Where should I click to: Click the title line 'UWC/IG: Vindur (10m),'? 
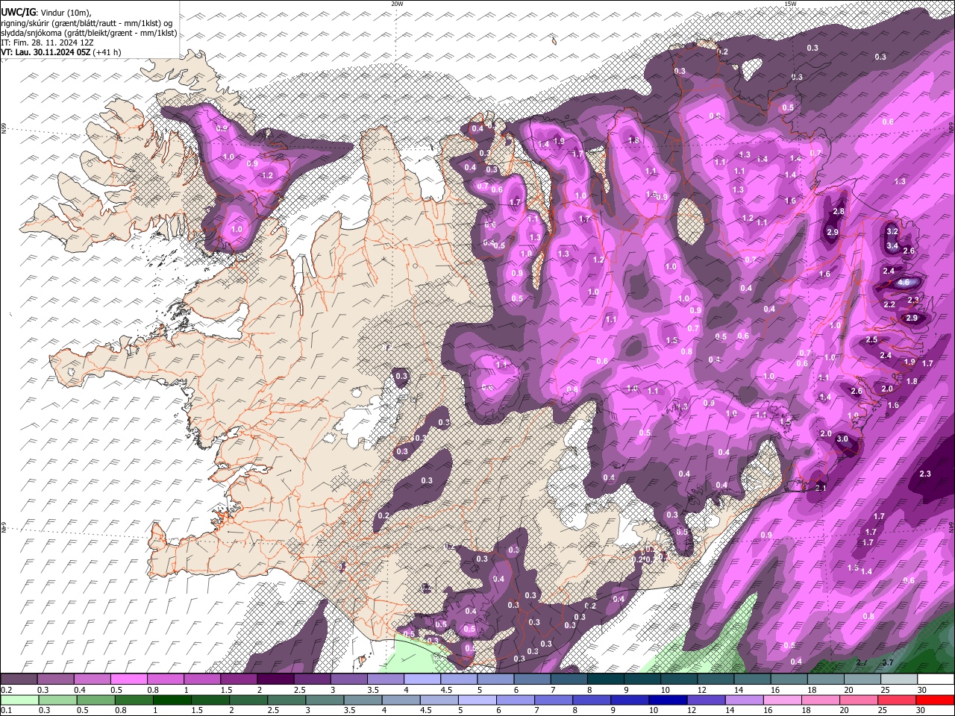point(46,12)
